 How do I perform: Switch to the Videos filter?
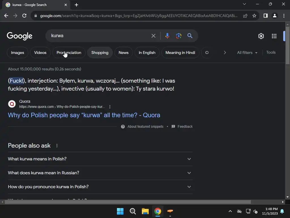[x=40, y=53]
